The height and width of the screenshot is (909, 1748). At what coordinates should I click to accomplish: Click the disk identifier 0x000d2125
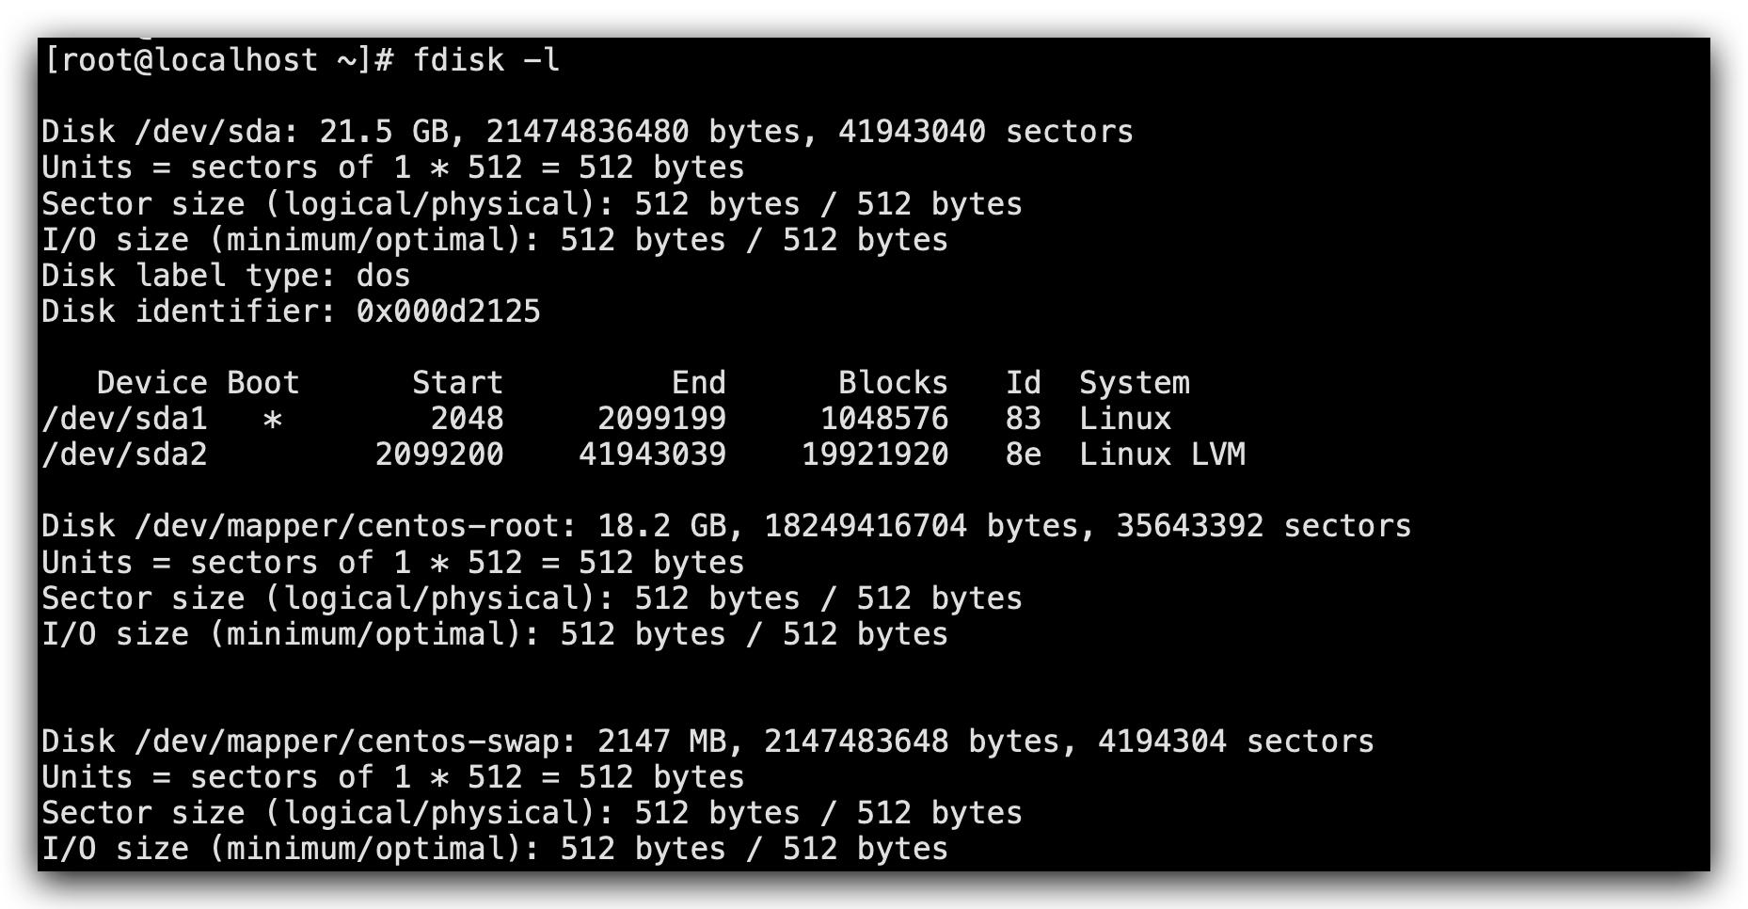coord(448,311)
